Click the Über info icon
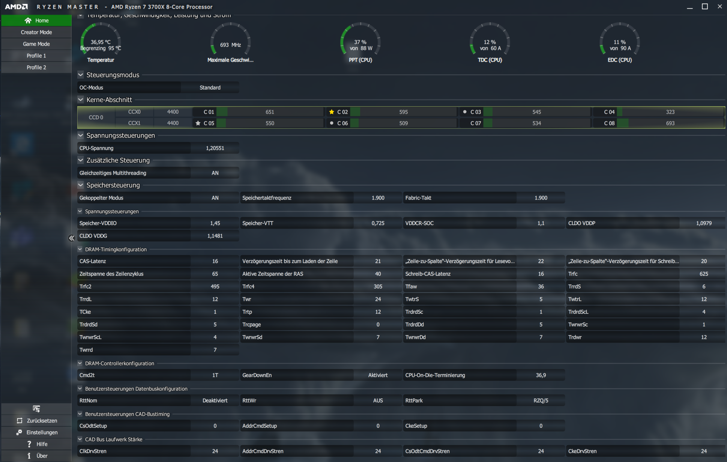The image size is (727, 462). [x=29, y=456]
